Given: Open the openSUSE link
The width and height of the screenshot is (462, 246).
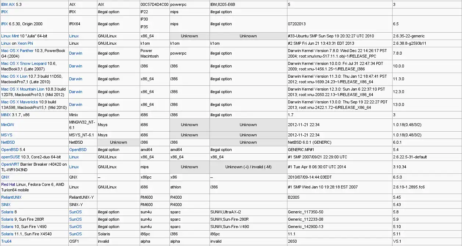Looking at the screenshot, I should click(11, 157).
